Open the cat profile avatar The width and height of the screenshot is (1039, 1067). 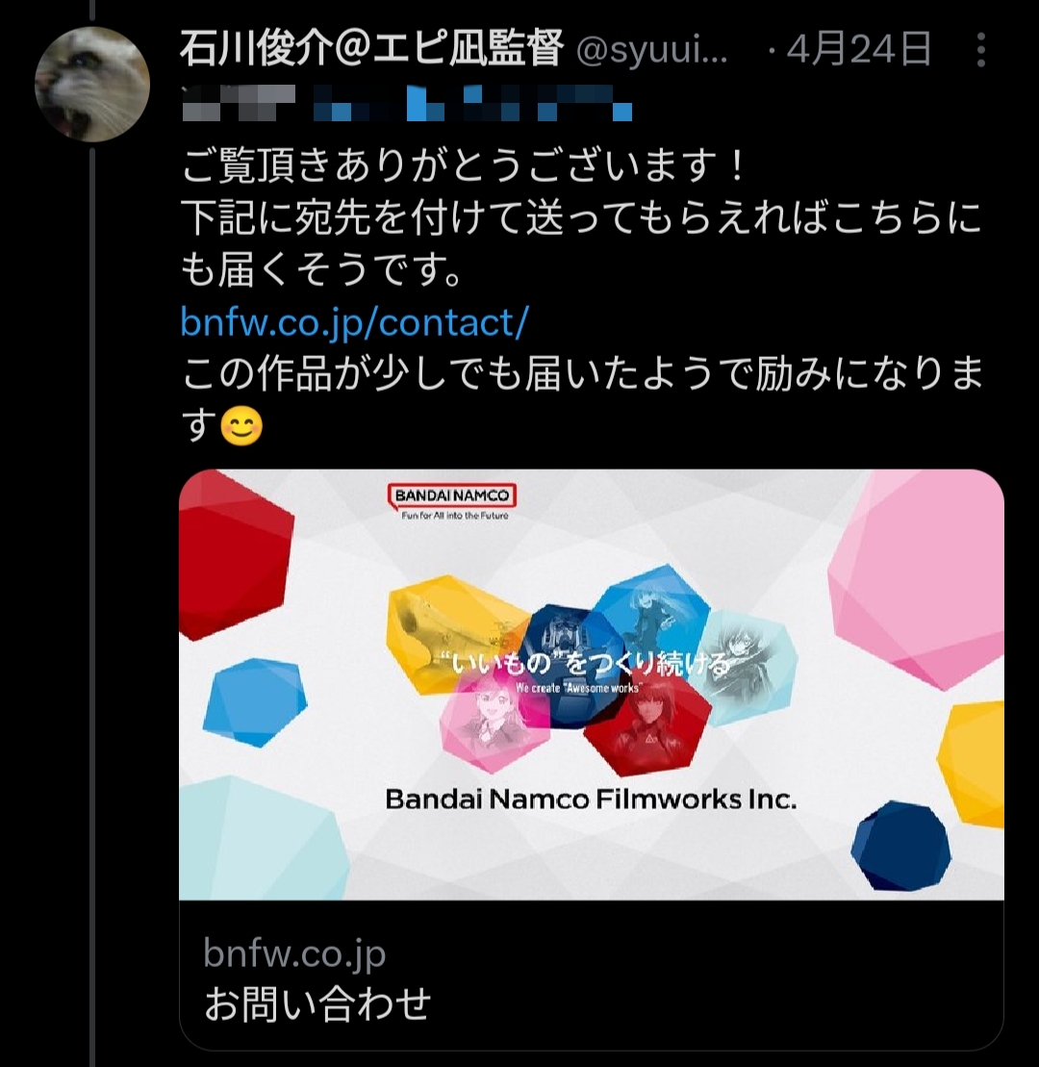pos(91,85)
